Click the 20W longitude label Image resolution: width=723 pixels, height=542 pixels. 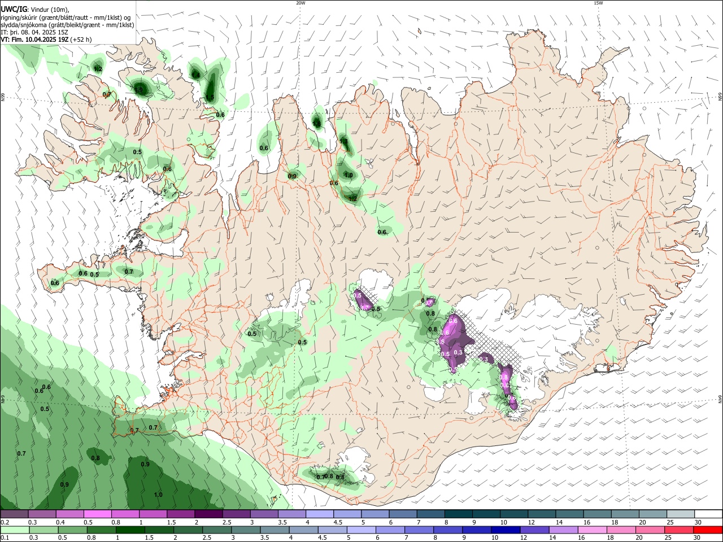(300, 3)
